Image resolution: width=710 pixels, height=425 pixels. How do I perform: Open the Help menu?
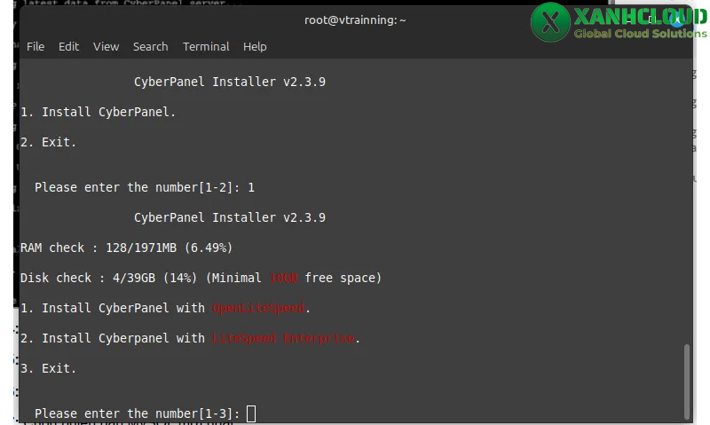[255, 47]
